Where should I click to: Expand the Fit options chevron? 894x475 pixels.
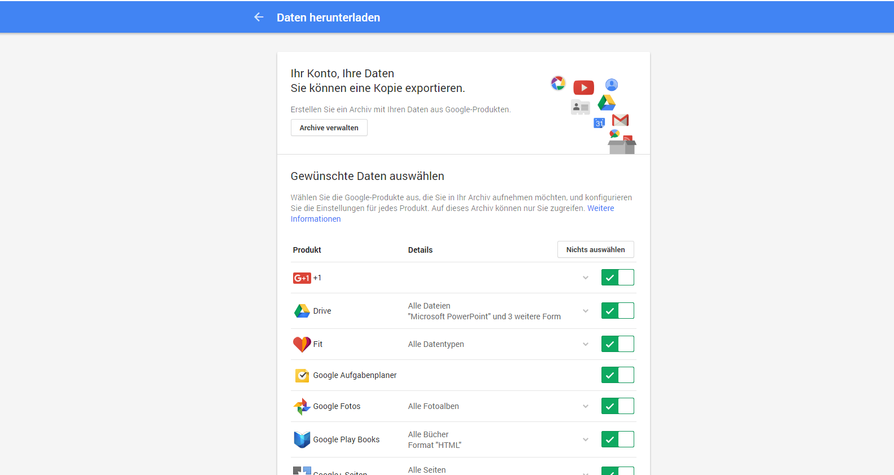click(x=586, y=344)
